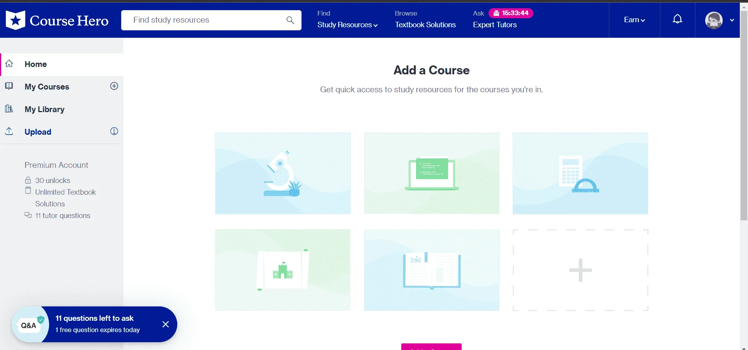
Task: Click the lock icon next to unlocks
Action: point(28,180)
